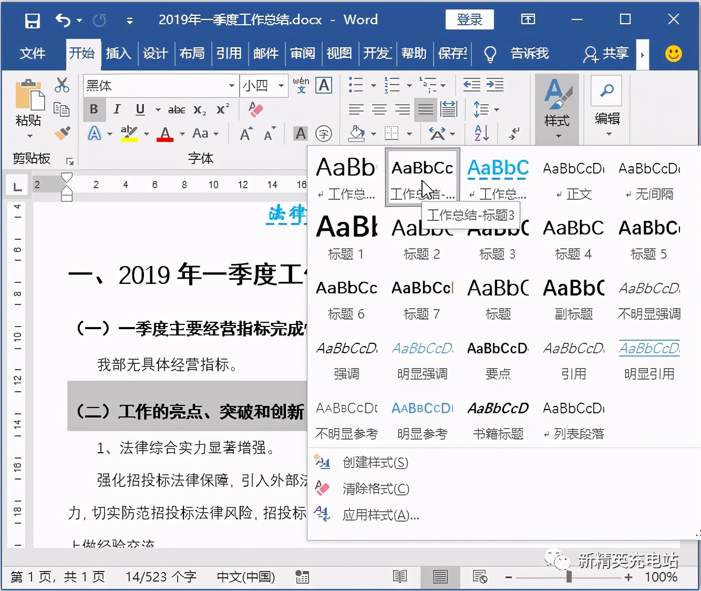Collapse the 样式 styles gallery button
Viewport: 701px width, 591px height.
click(x=557, y=109)
